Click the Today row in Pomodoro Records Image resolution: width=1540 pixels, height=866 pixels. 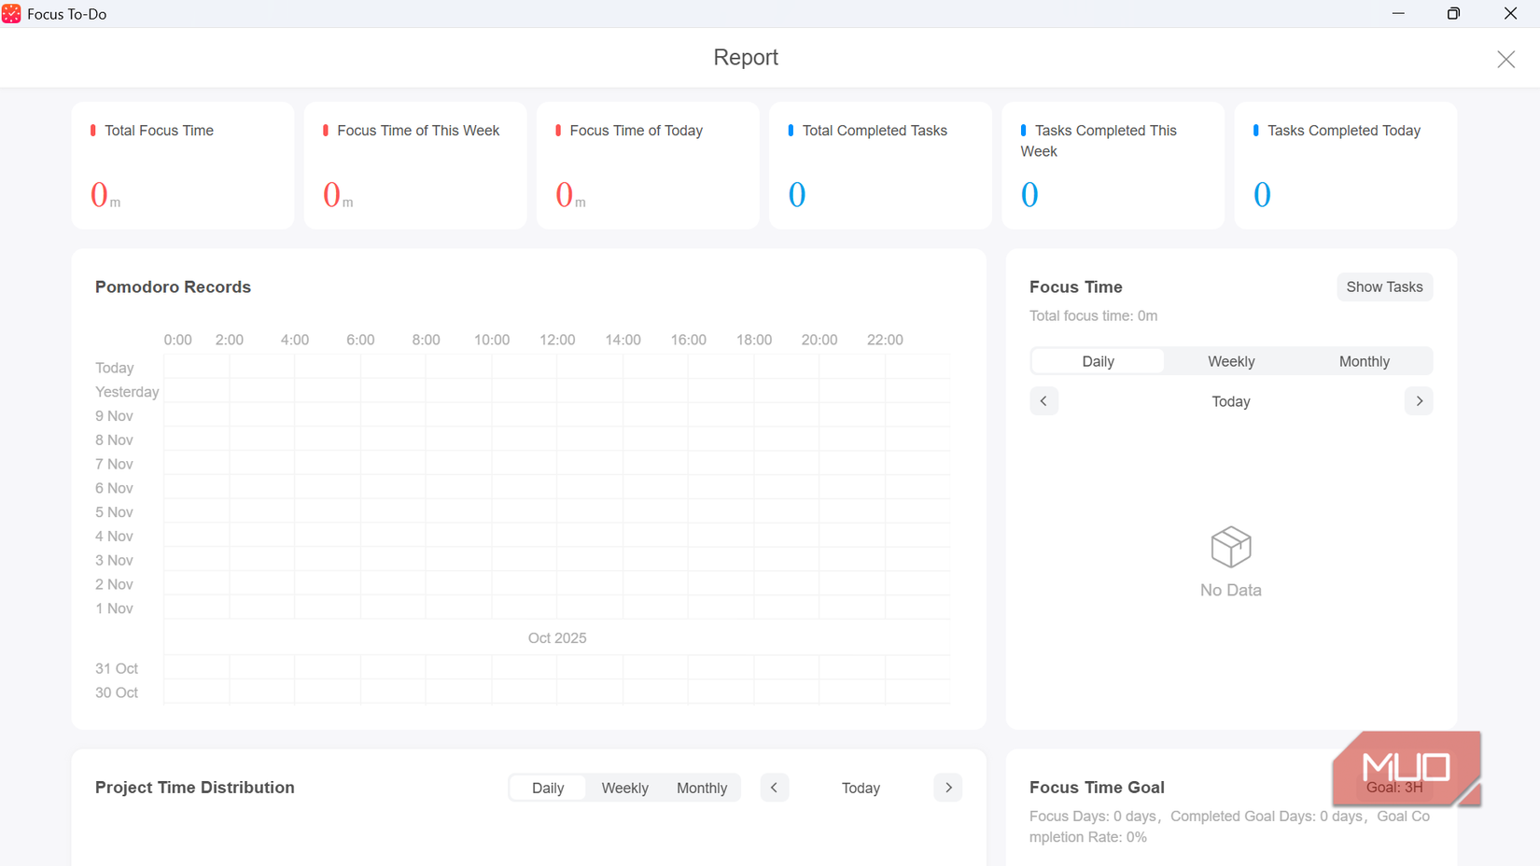coord(523,368)
